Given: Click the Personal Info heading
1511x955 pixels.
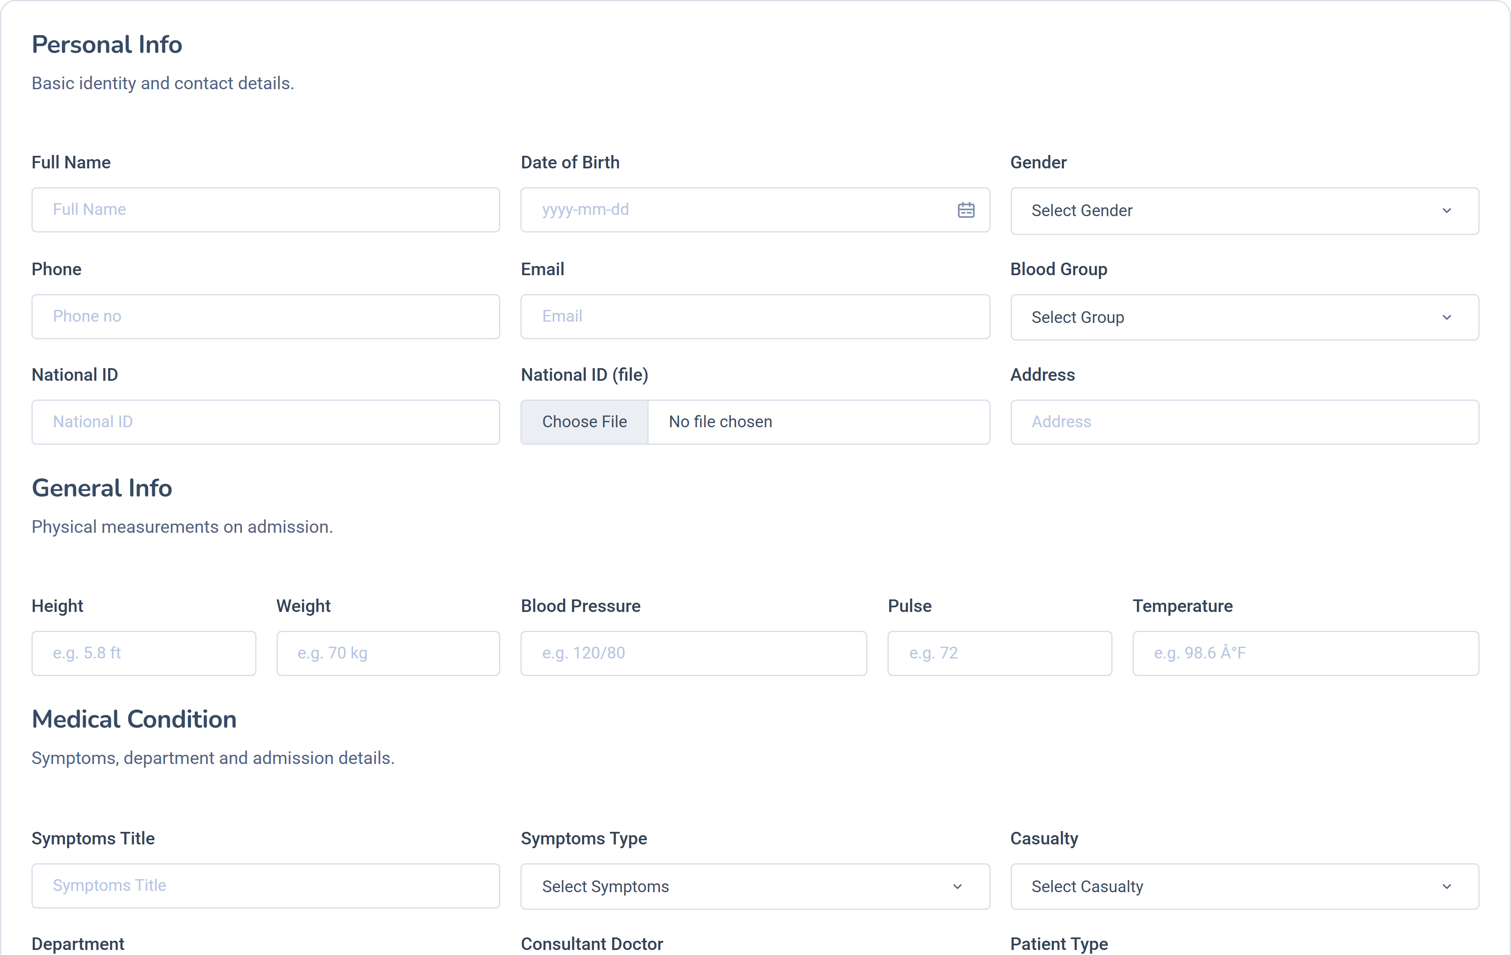Looking at the screenshot, I should (107, 44).
